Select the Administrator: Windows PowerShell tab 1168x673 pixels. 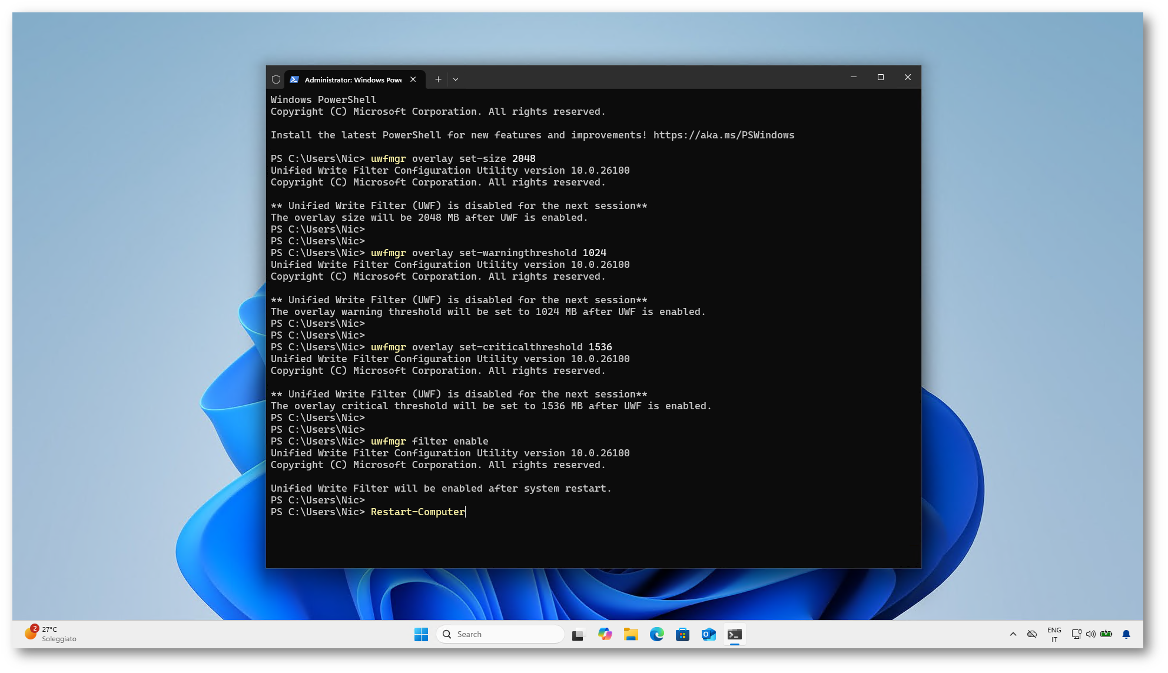tap(353, 79)
